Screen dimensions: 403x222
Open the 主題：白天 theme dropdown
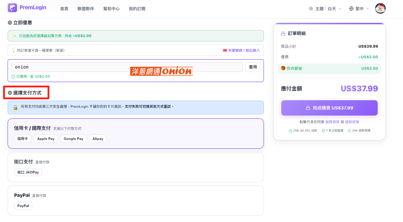pos(325,9)
